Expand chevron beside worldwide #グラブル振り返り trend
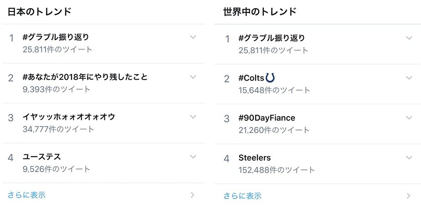This screenshot has height=210, width=421. point(409,38)
